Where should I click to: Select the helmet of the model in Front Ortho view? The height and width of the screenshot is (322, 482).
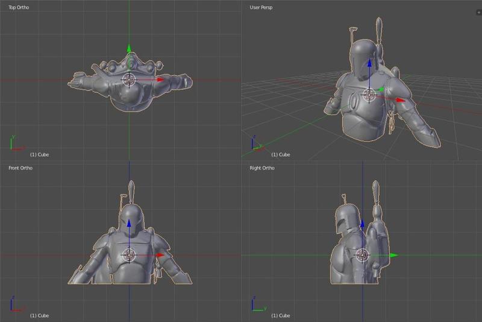[131, 217]
